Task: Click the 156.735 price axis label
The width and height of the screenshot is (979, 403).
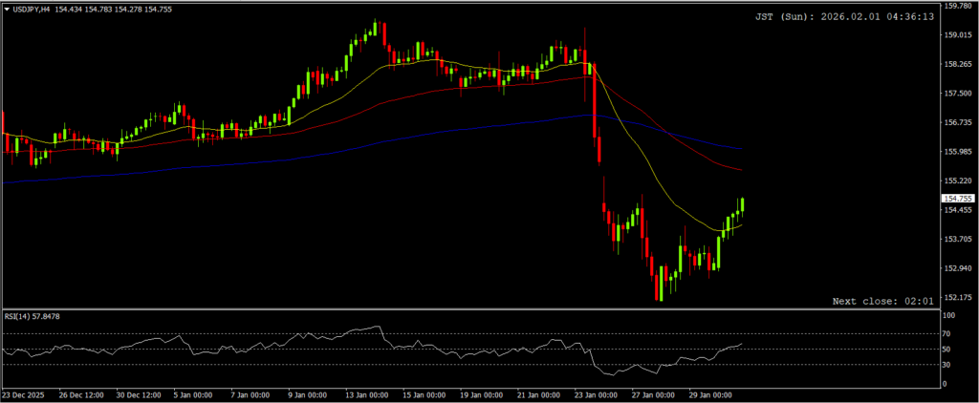Action: tap(957, 122)
